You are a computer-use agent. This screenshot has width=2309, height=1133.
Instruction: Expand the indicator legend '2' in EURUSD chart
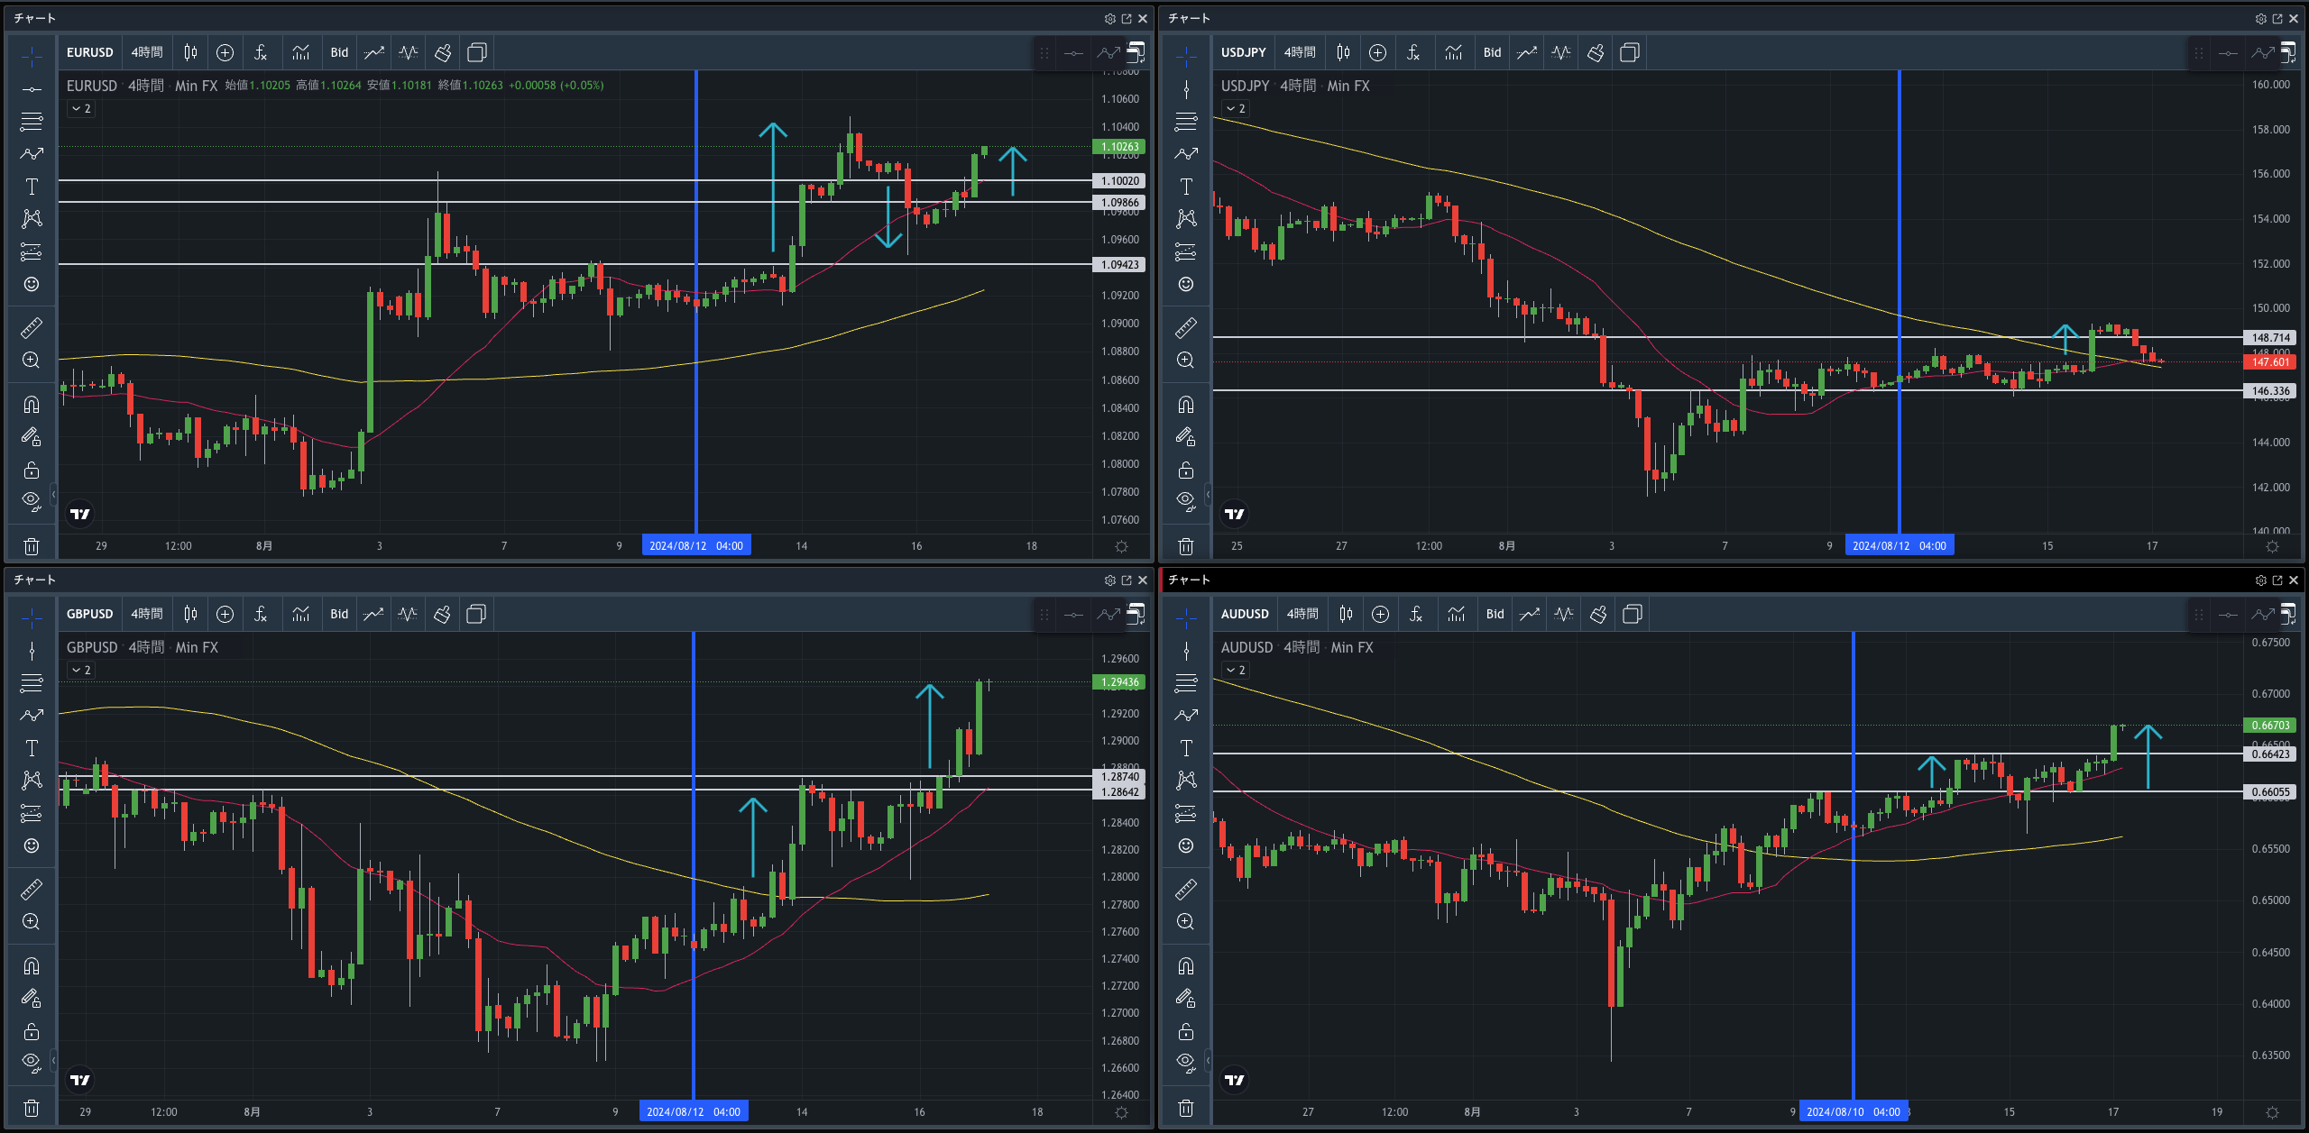[x=81, y=108]
